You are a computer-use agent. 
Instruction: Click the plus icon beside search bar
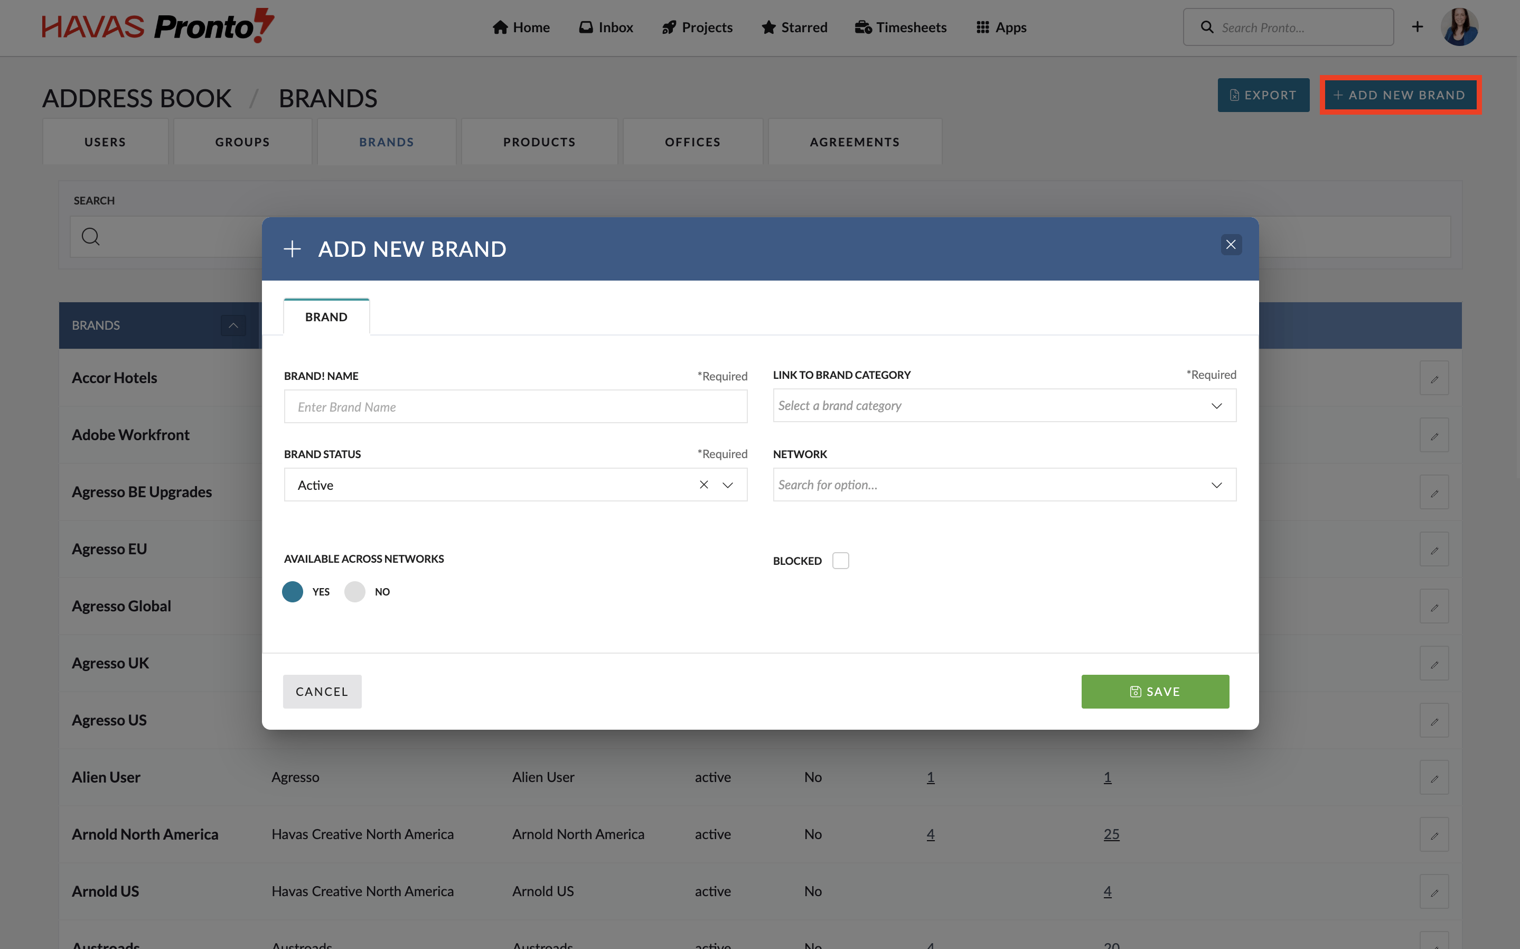1417,26
